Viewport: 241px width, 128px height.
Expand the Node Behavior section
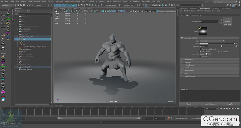point(182,71)
